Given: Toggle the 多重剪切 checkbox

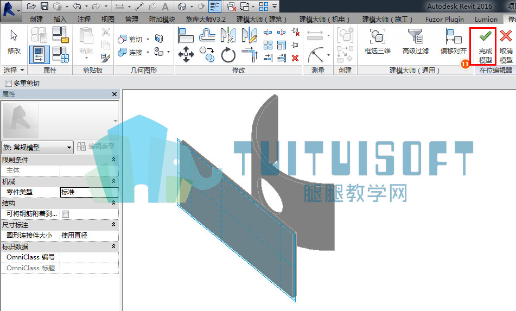Looking at the screenshot, I should click(x=9, y=83).
